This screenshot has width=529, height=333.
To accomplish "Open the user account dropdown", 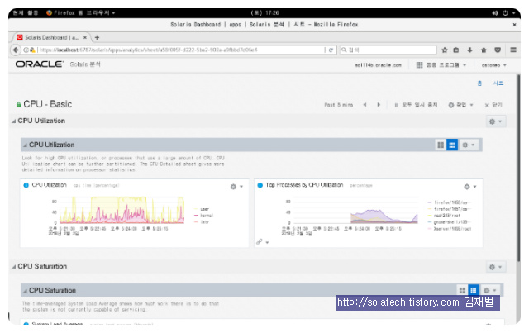I will click(493, 64).
